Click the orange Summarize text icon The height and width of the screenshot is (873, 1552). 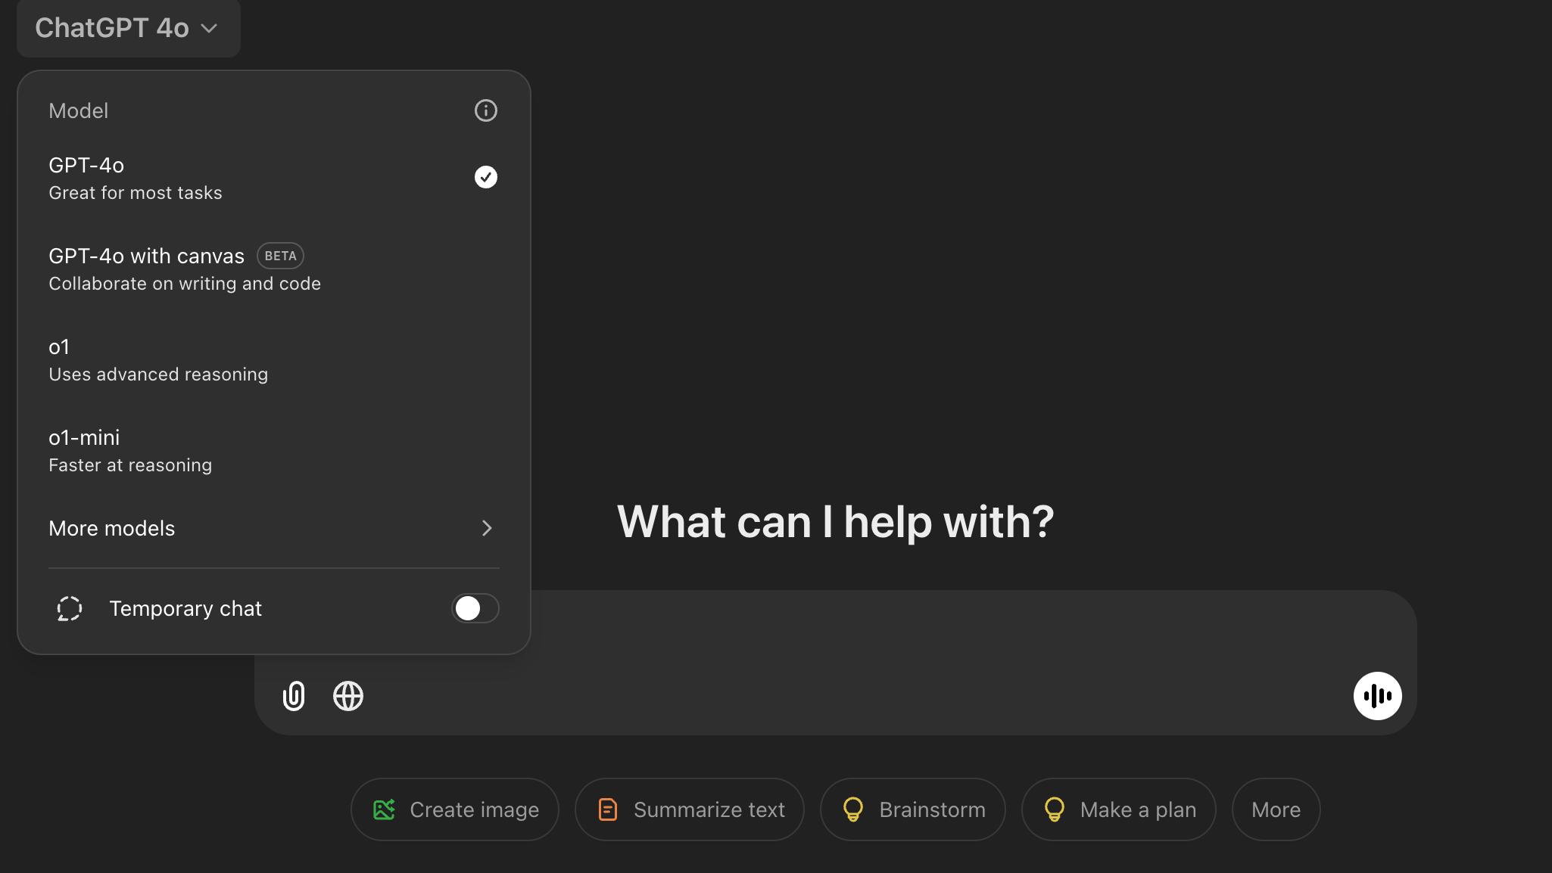[x=608, y=809]
